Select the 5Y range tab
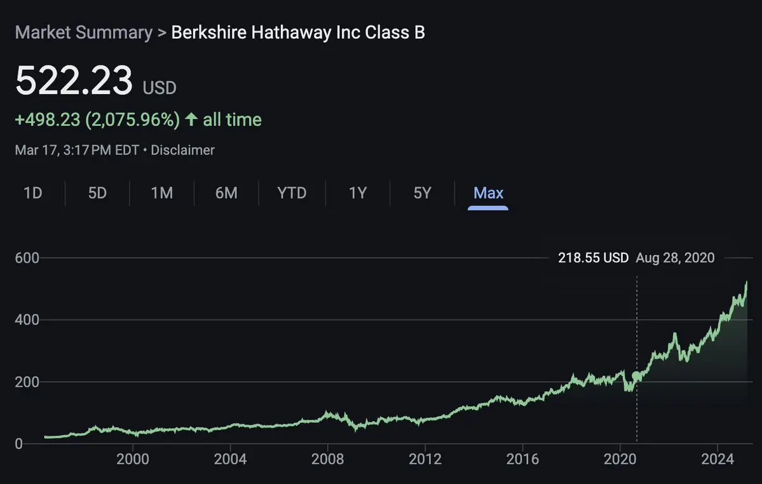The width and height of the screenshot is (762, 484). tap(422, 193)
